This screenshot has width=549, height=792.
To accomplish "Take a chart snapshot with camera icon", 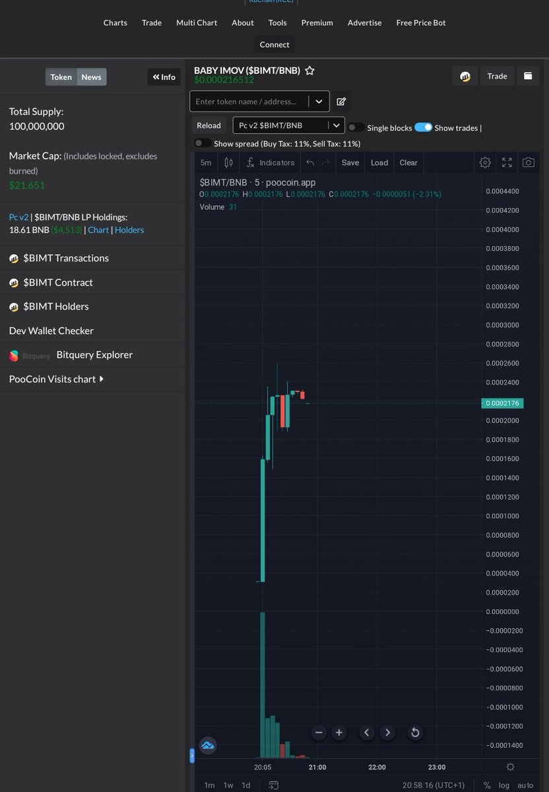I will click(529, 162).
